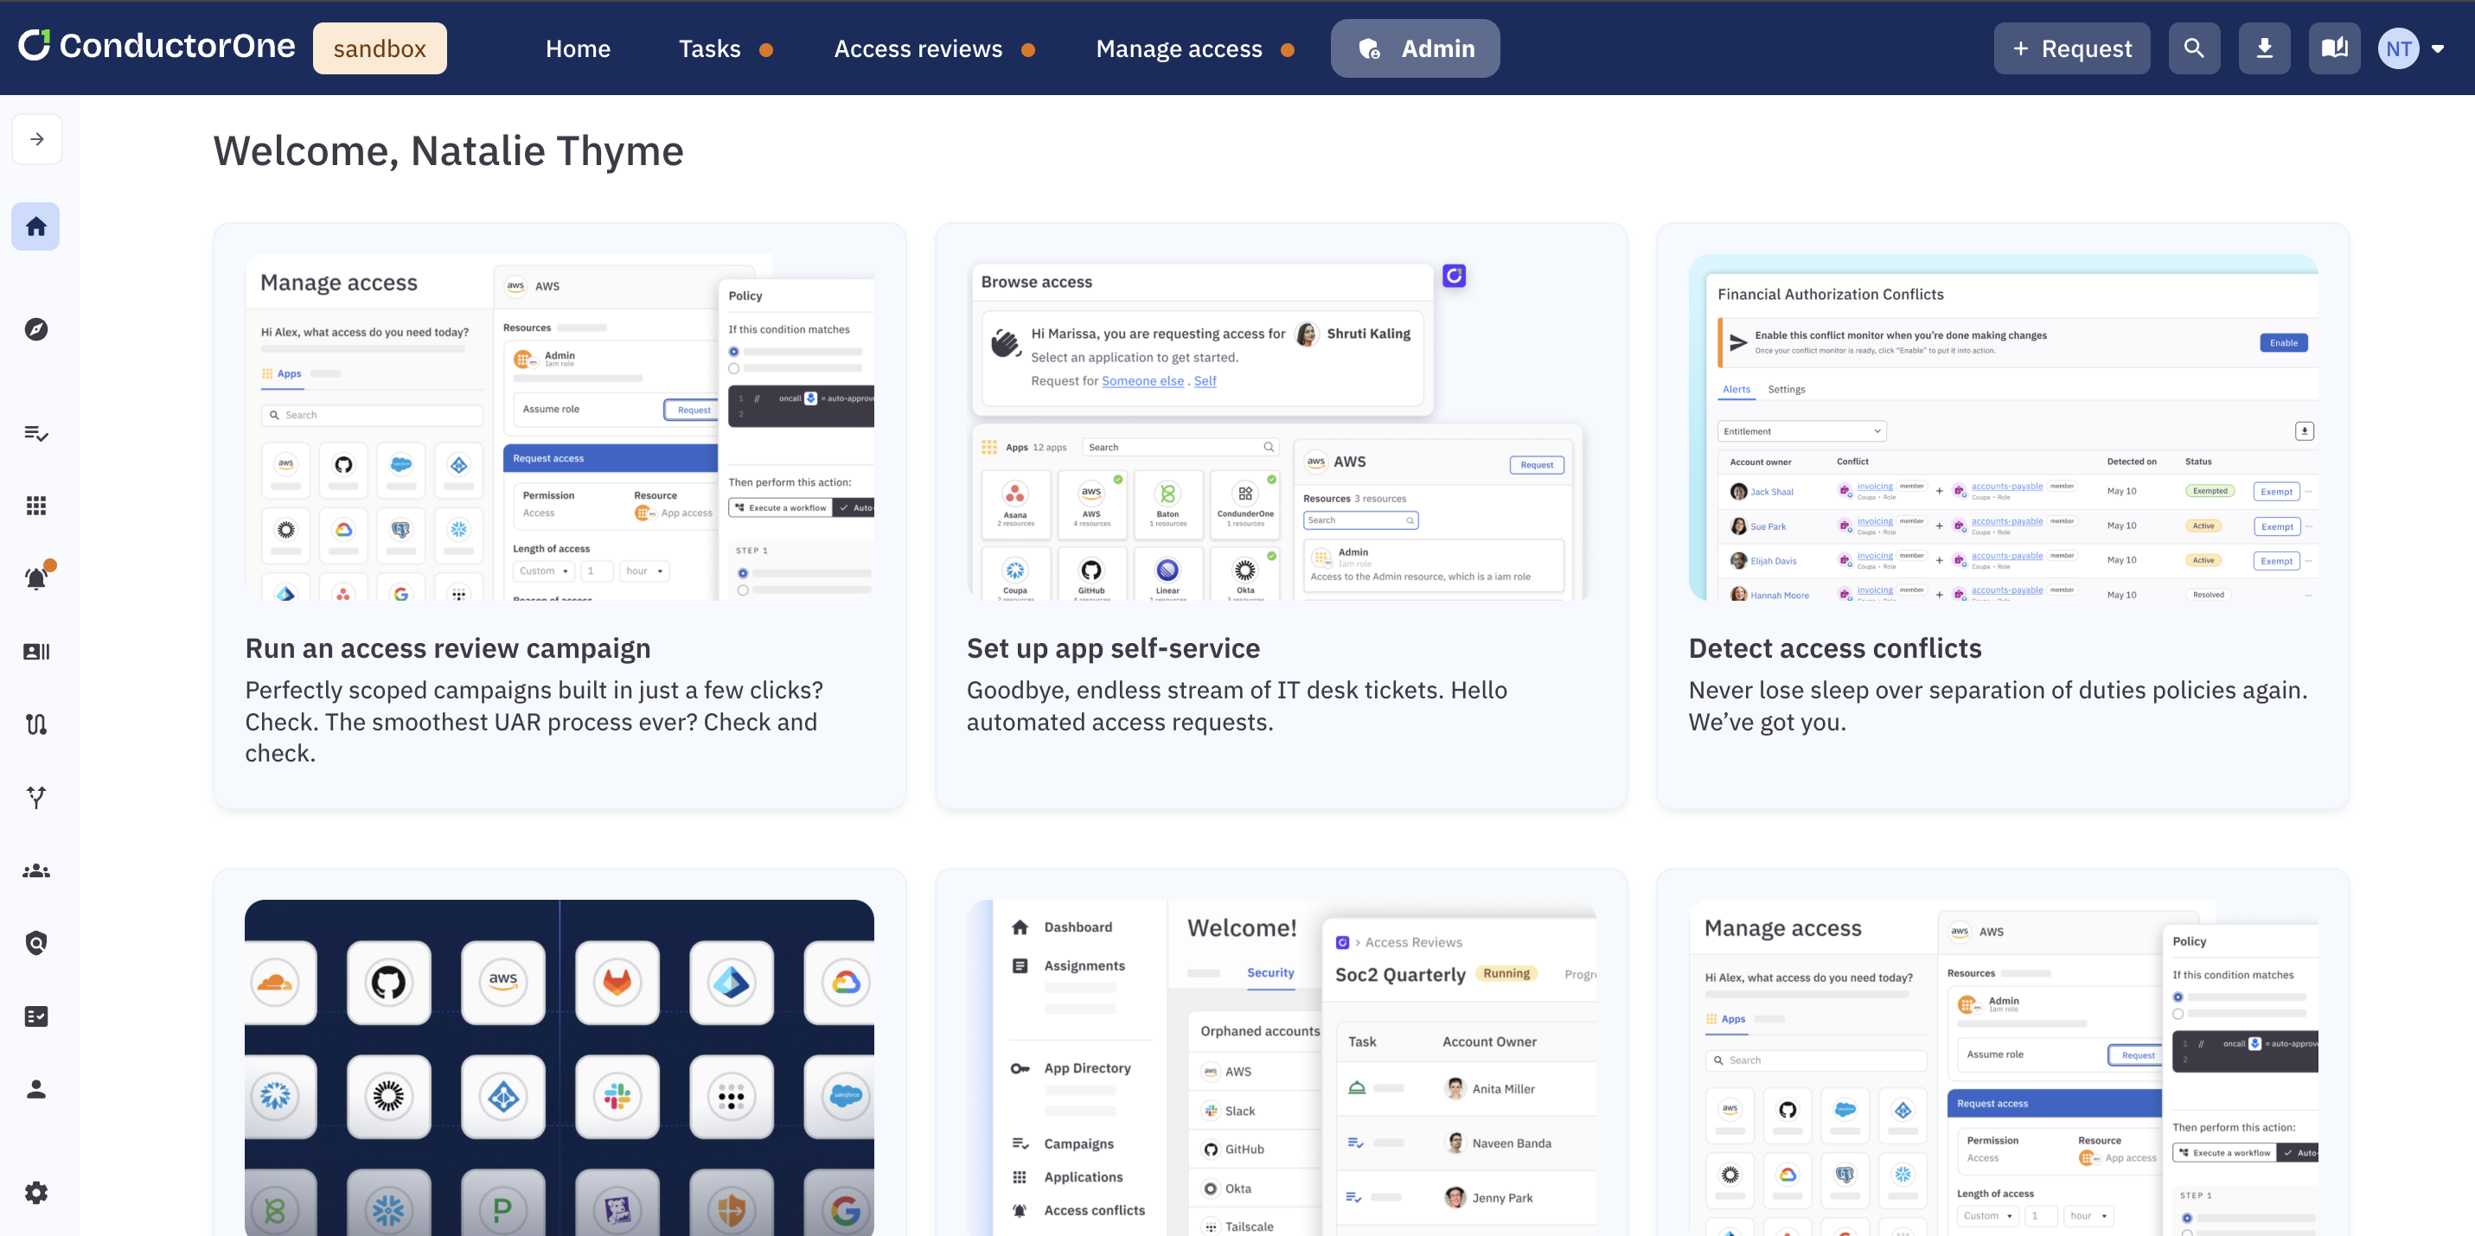Image resolution: width=2475 pixels, height=1236 pixels.
Task: Open the branching automation icon in sidebar
Action: coord(35,797)
